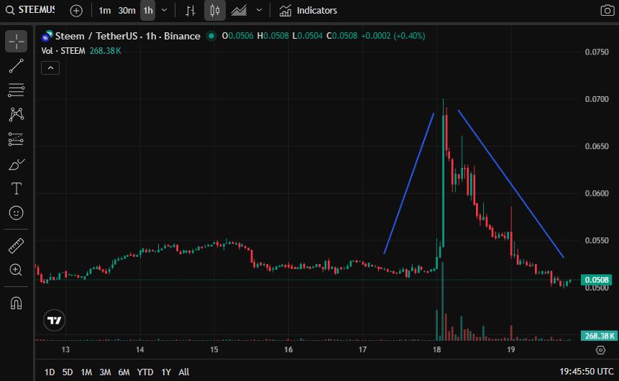Screen dimensions: 619x381
Task: Open TradingView logo link
Action: 55,320
